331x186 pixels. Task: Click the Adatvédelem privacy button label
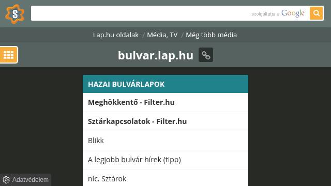coord(31,180)
